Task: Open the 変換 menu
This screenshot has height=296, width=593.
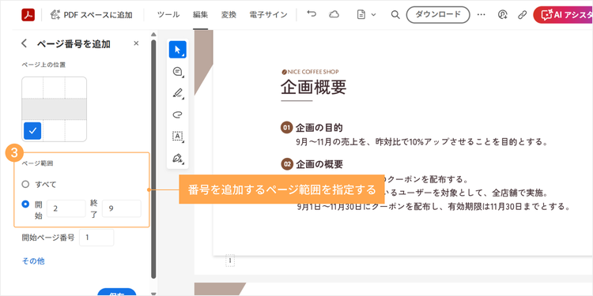Action: click(229, 15)
